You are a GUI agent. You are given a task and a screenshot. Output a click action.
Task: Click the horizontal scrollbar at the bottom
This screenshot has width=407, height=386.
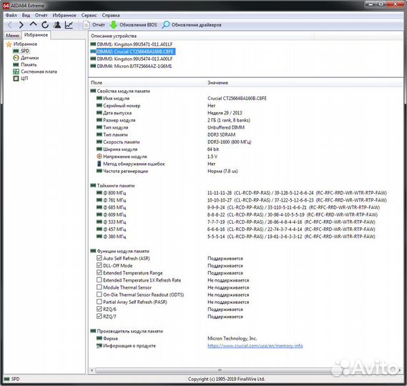220,370
